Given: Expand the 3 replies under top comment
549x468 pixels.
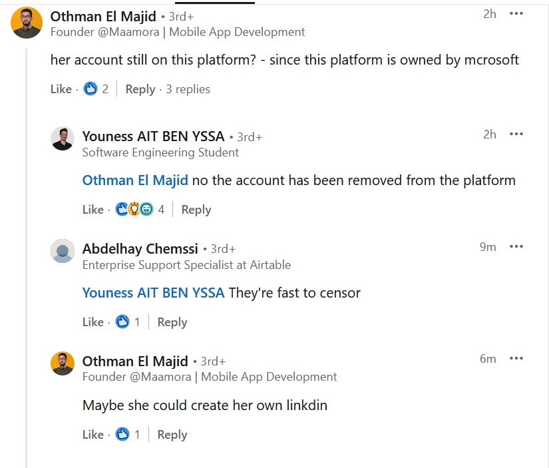Looking at the screenshot, I should click(188, 89).
